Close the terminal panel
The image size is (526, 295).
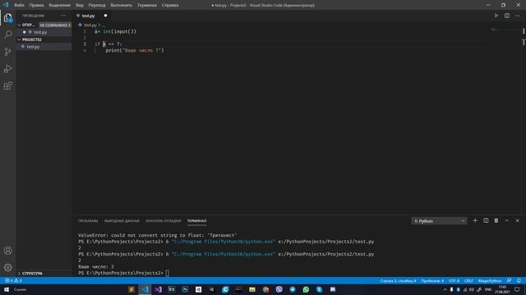[517, 220]
